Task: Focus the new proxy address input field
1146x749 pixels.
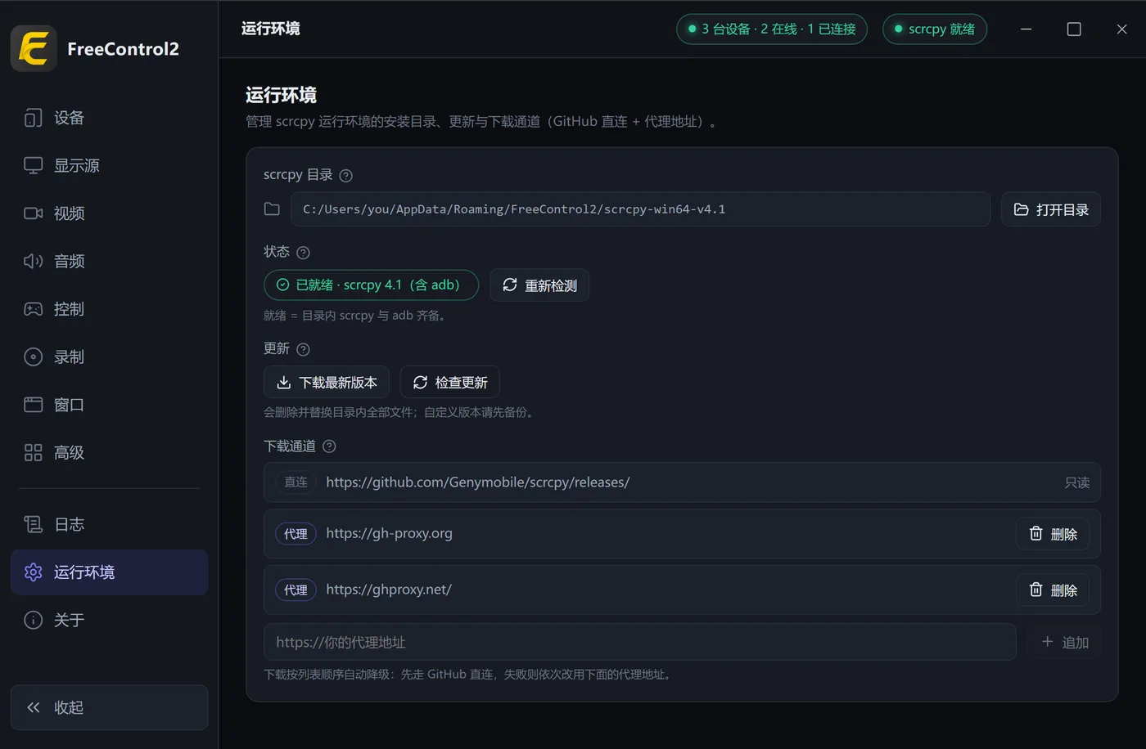Action: click(x=640, y=642)
